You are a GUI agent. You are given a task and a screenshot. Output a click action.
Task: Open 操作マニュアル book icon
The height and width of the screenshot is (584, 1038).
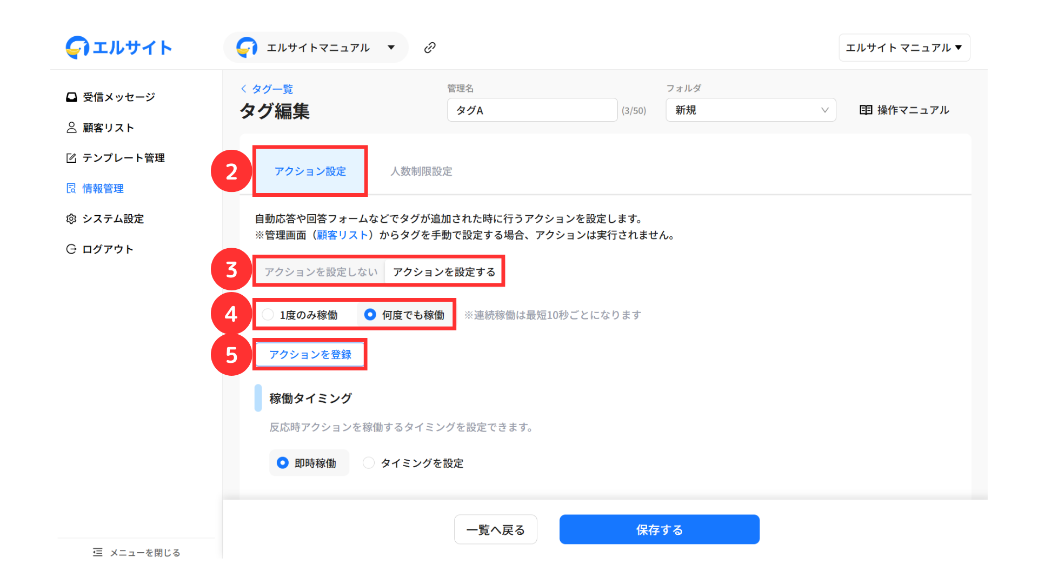[866, 110]
